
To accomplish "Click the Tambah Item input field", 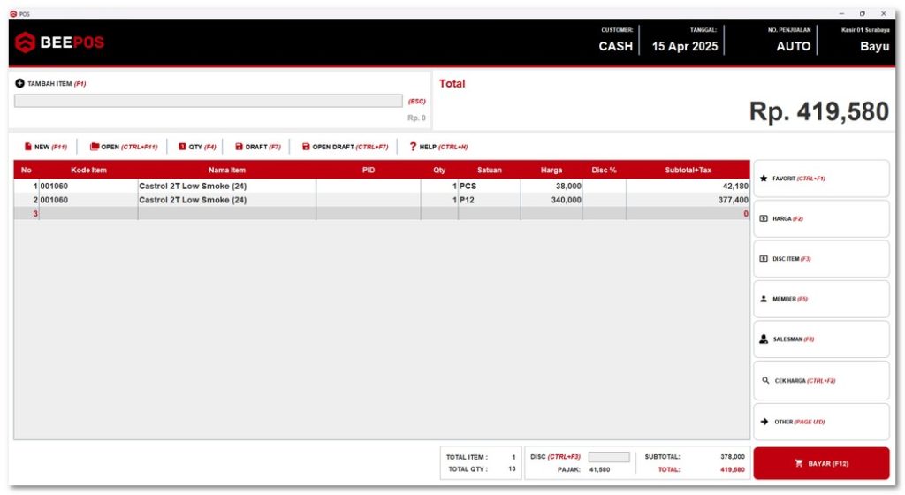I will [209, 101].
